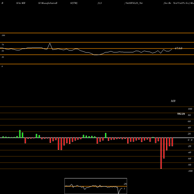Click the 'SI(TM)' header label
Image resolution: width=194 pixels, height=194 pixels.
click(74, 3)
